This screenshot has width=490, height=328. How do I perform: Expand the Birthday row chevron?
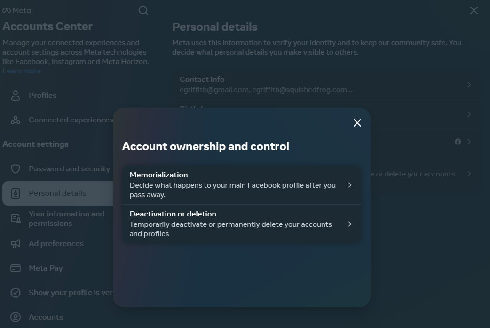click(x=469, y=114)
